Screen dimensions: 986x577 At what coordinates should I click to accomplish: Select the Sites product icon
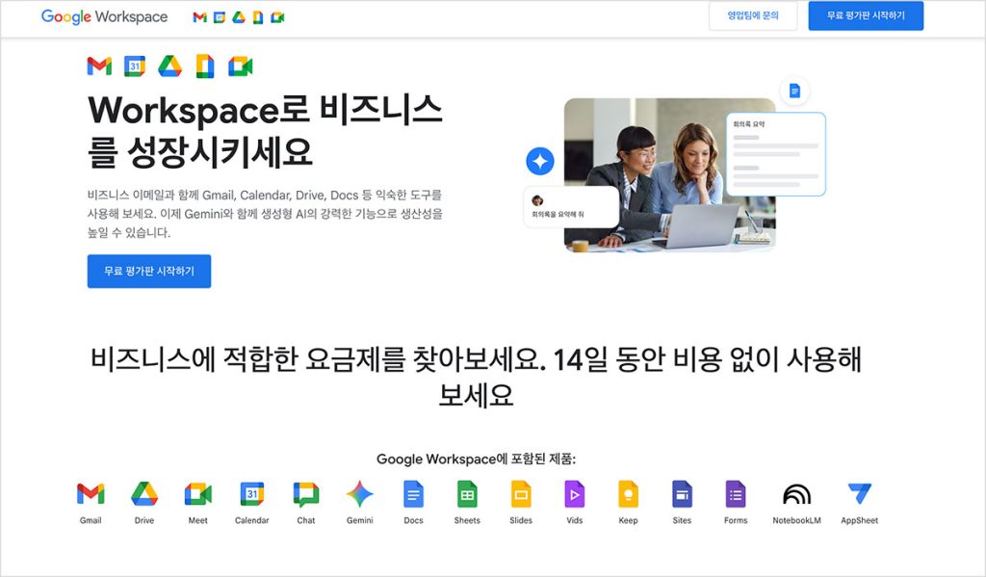682,494
